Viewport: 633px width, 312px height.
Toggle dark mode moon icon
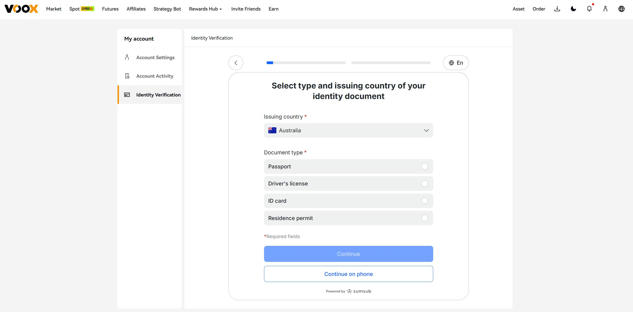coord(573,9)
